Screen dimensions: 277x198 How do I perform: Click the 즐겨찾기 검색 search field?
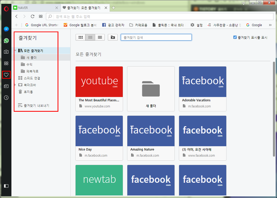[x=156, y=37]
